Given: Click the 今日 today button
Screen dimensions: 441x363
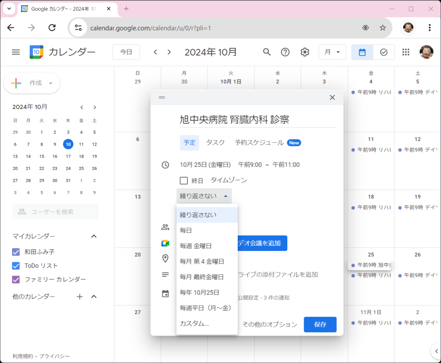Looking at the screenshot, I should click(126, 52).
